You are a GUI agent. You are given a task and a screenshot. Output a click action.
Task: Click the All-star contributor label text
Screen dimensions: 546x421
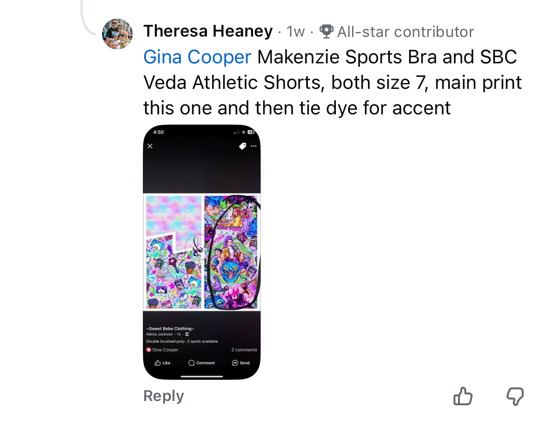click(x=405, y=31)
